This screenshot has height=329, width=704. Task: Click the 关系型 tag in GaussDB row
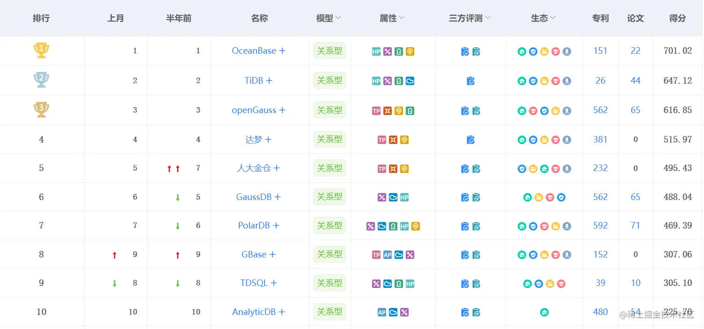330,197
